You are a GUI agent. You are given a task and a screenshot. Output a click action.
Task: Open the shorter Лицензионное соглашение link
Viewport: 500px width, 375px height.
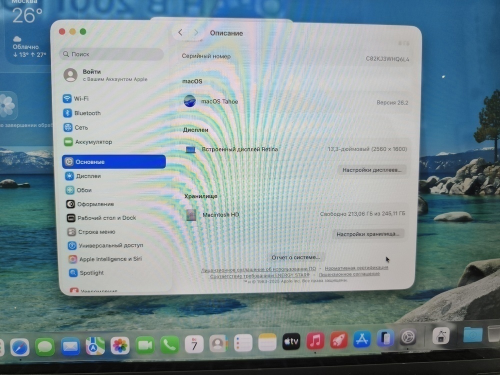[349, 274]
